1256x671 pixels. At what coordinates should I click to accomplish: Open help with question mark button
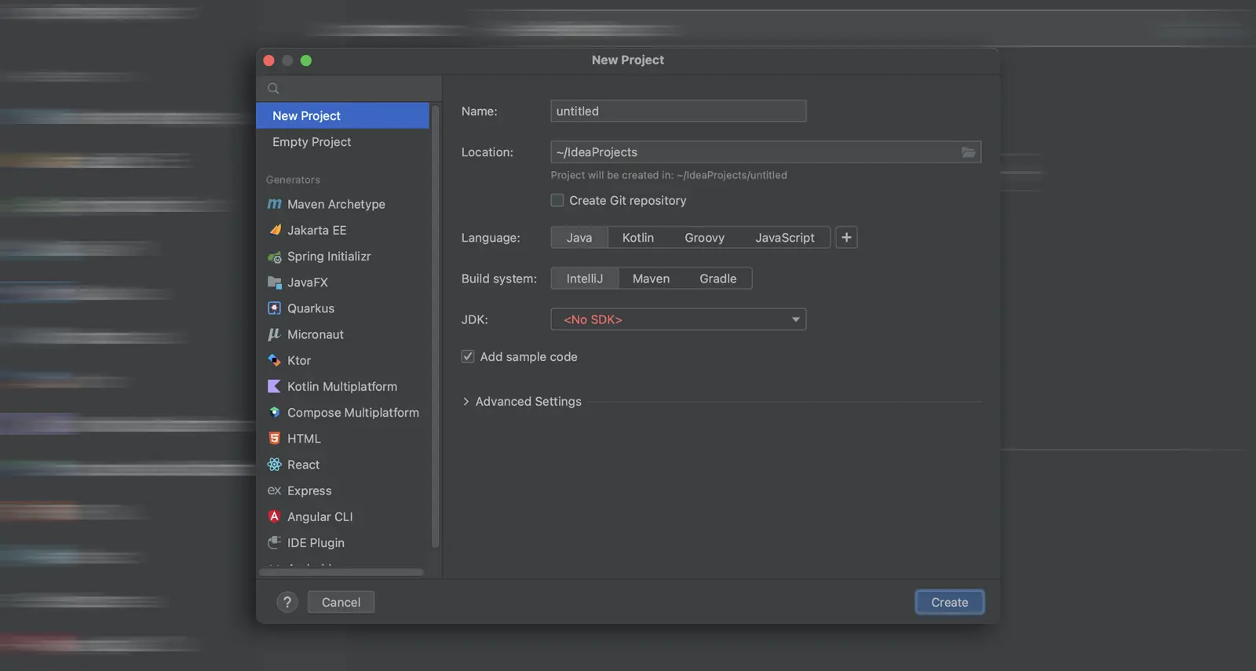pyautogui.click(x=287, y=602)
